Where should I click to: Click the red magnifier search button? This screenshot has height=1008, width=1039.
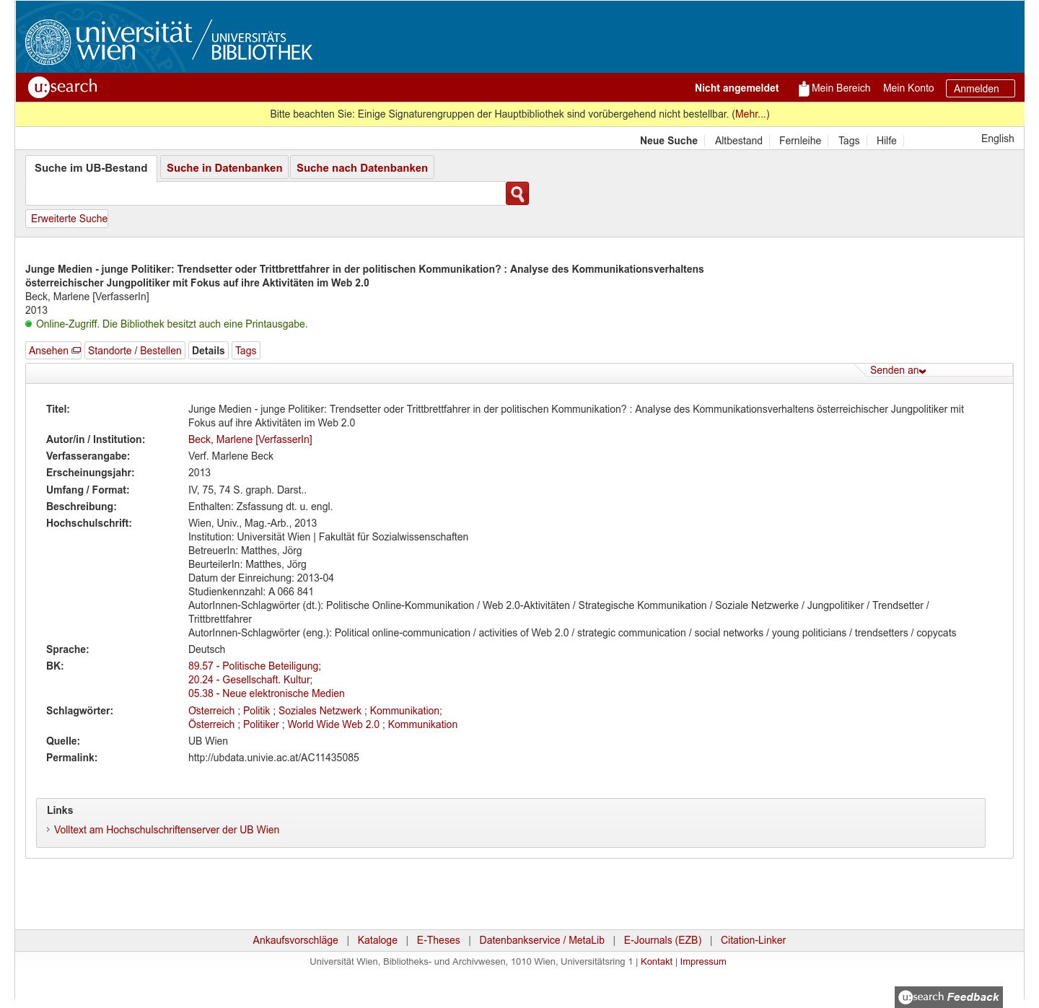(x=517, y=193)
